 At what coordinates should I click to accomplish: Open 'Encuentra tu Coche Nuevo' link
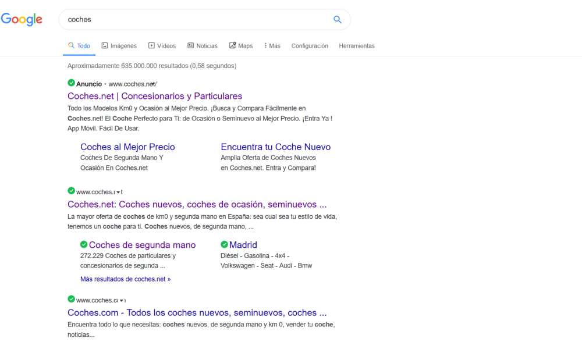click(275, 147)
